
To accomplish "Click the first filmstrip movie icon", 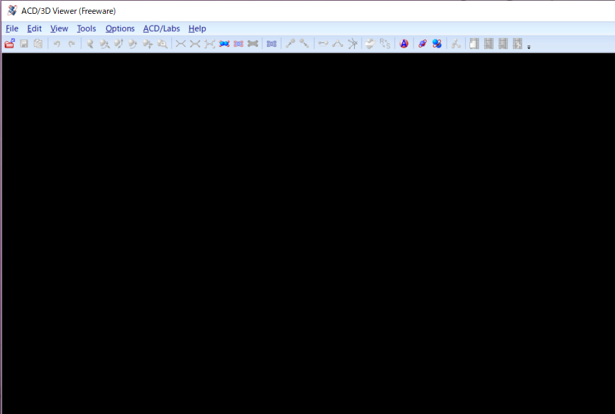I will click(x=474, y=44).
